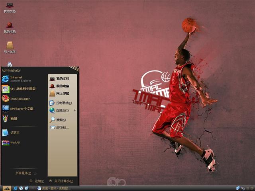255x191 pixels.
Task: Expand 所有程序(P) all programs list
Action: click(x=26, y=173)
